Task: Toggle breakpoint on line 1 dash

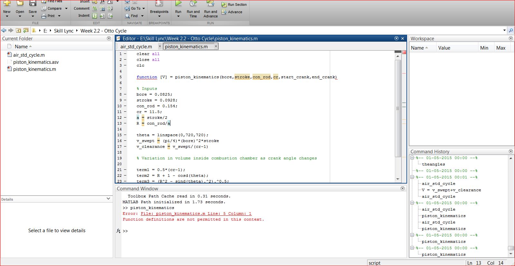Action: click(125, 54)
